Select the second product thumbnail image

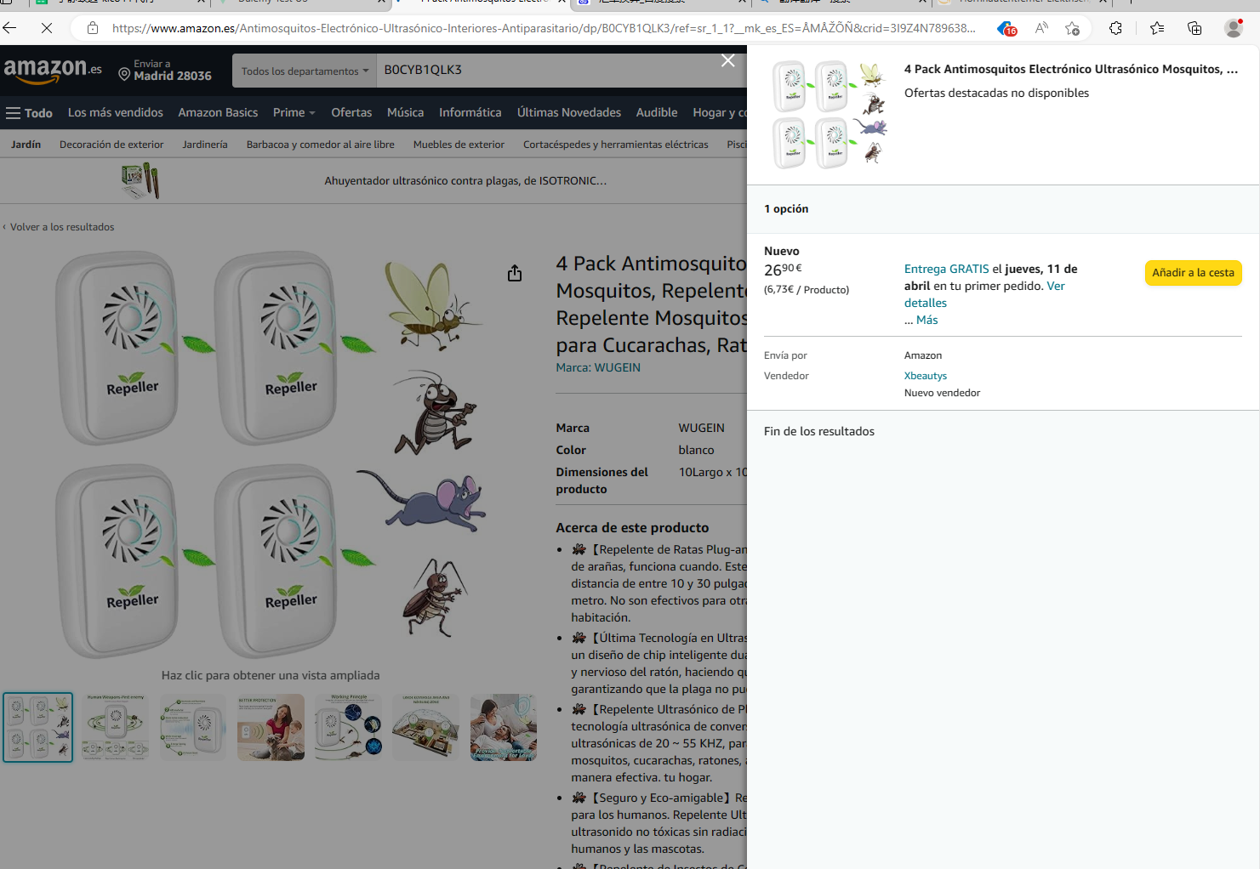point(116,727)
